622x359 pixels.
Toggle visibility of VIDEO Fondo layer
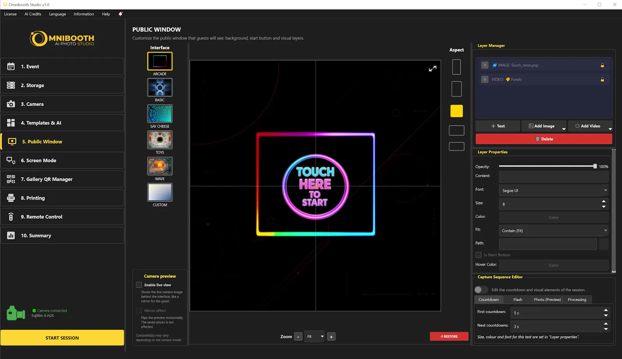pos(485,79)
